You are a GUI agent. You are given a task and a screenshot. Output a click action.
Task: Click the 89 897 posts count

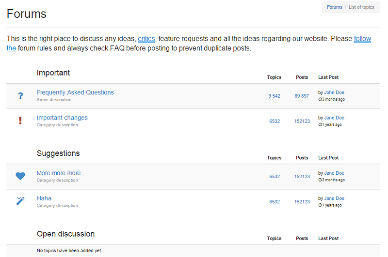302,96
